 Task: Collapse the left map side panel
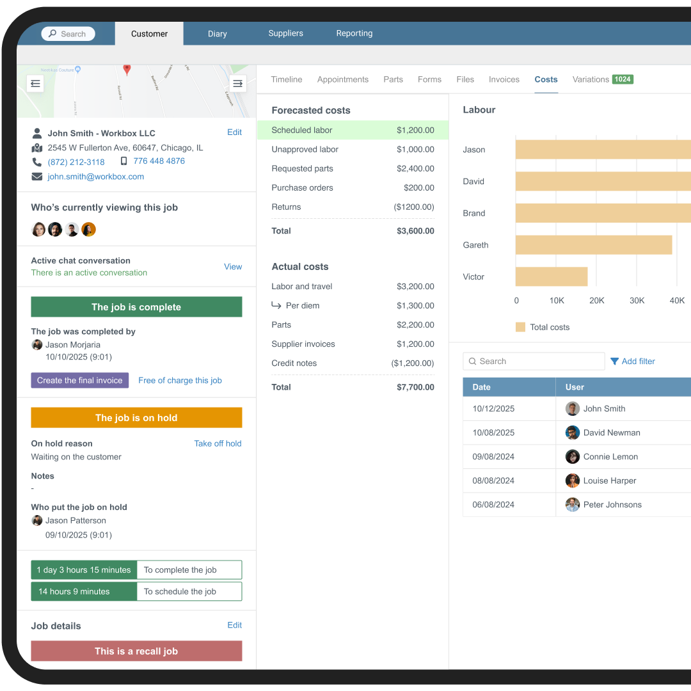pos(35,83)
